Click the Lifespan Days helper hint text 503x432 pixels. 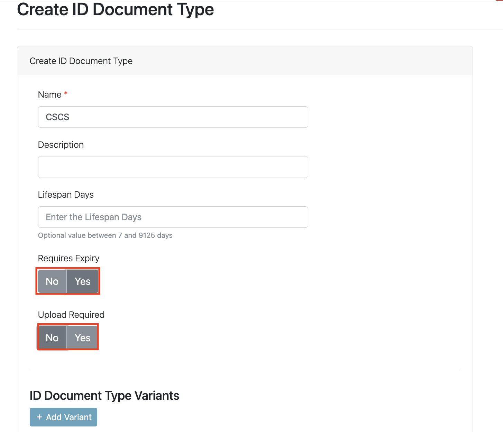click(105, 235)
